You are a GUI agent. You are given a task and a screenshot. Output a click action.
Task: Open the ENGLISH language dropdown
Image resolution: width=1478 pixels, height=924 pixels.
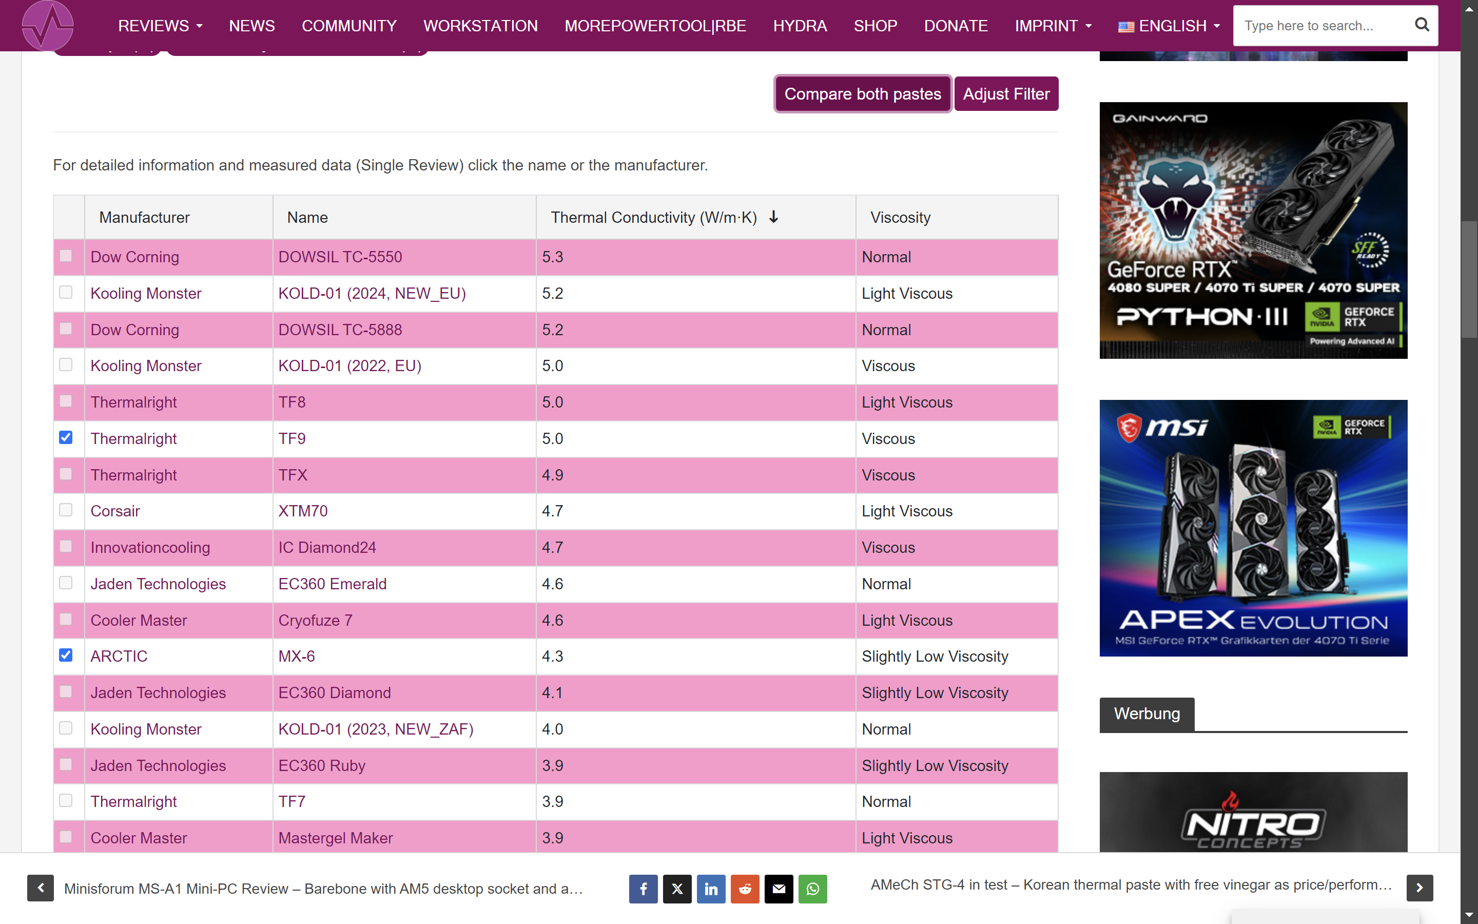pos(1169,26)
